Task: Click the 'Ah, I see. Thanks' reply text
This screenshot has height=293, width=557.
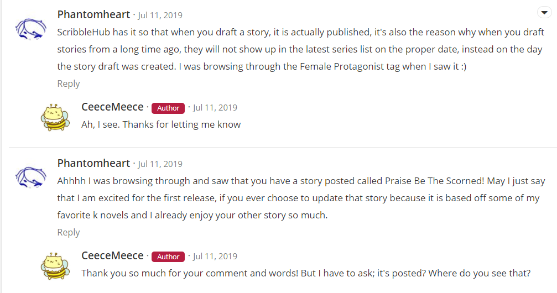Action: (x=161, y=124)
